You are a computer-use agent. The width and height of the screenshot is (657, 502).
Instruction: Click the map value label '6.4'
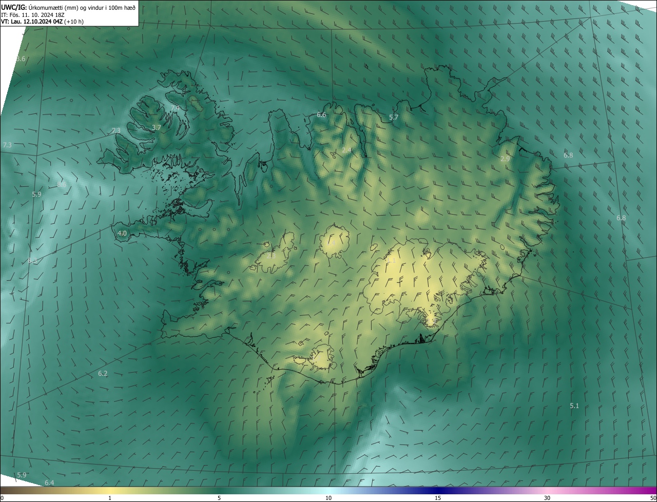coord(49,483)
